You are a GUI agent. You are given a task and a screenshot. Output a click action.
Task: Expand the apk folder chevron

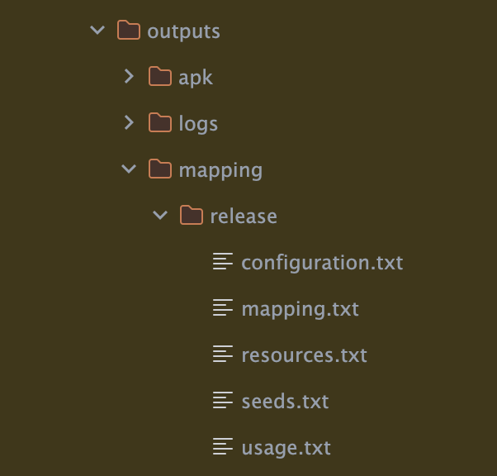tap(129, 77)
